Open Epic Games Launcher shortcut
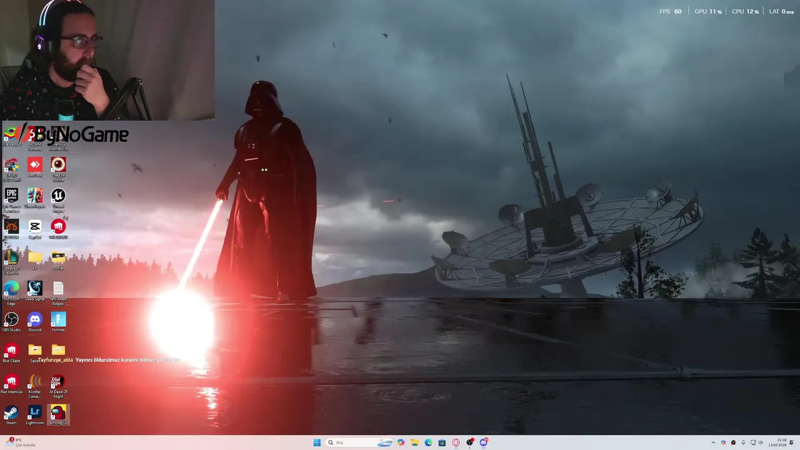Screen dimensions: 800x450 pos(11,201)
